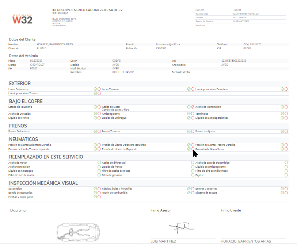Select the green check beside Luces Traseras

(189, 89)
